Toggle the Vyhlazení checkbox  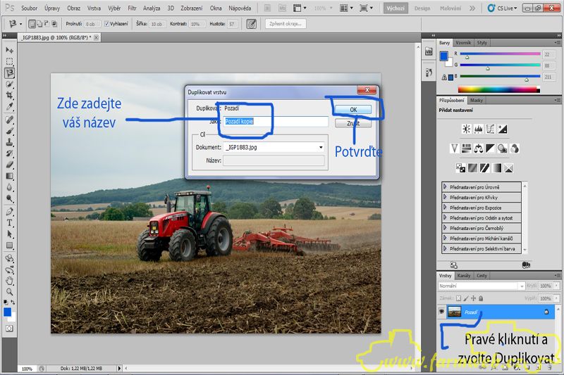[x=106, y=23]
